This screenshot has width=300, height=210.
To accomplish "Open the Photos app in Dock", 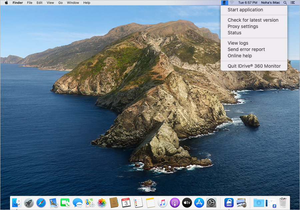I will [x=102, y=202].
